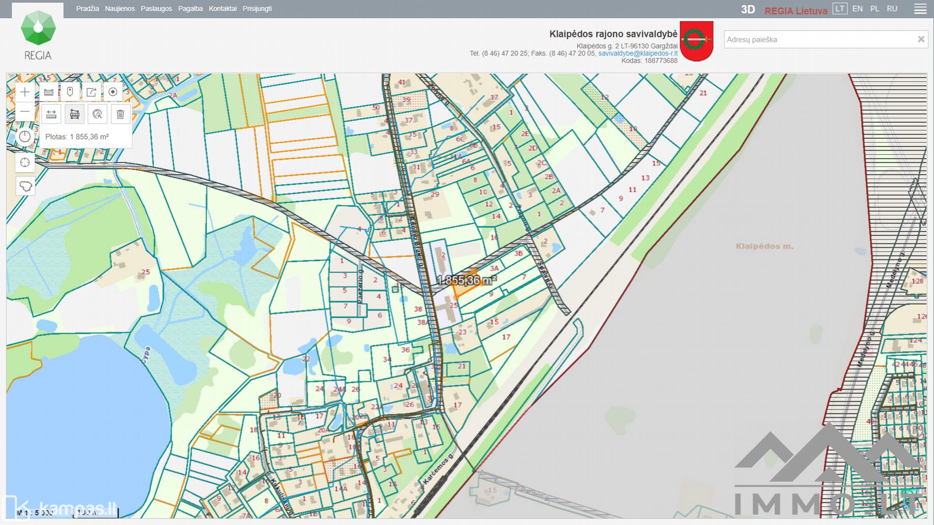Open the measurement ruler tool
Viewport: 934px width, 525px height.
(x=49, y=92)
